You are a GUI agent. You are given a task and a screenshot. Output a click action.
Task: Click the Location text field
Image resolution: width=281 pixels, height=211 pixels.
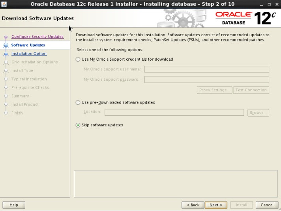174,113
